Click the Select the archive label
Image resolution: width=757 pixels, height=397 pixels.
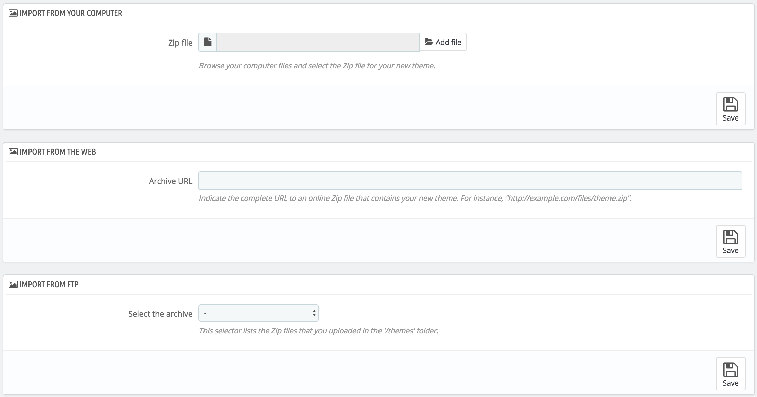(161, 314)
